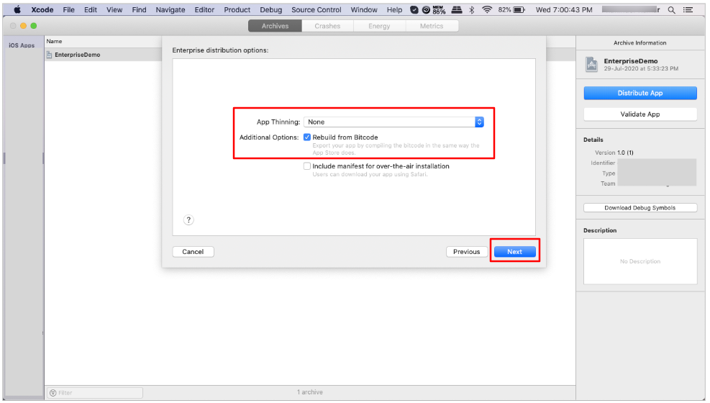710x403 pixels.
Task: Open the Help menu
Action: pyautogui.click(x=394, y=9)
